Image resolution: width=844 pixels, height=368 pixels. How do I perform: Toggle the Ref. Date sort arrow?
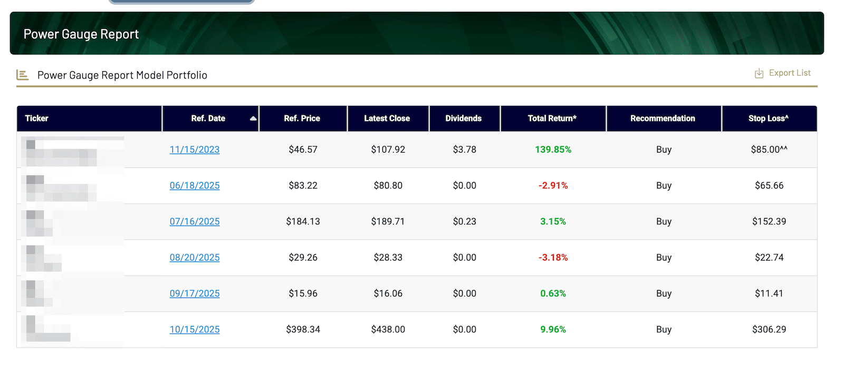point(253,118)
